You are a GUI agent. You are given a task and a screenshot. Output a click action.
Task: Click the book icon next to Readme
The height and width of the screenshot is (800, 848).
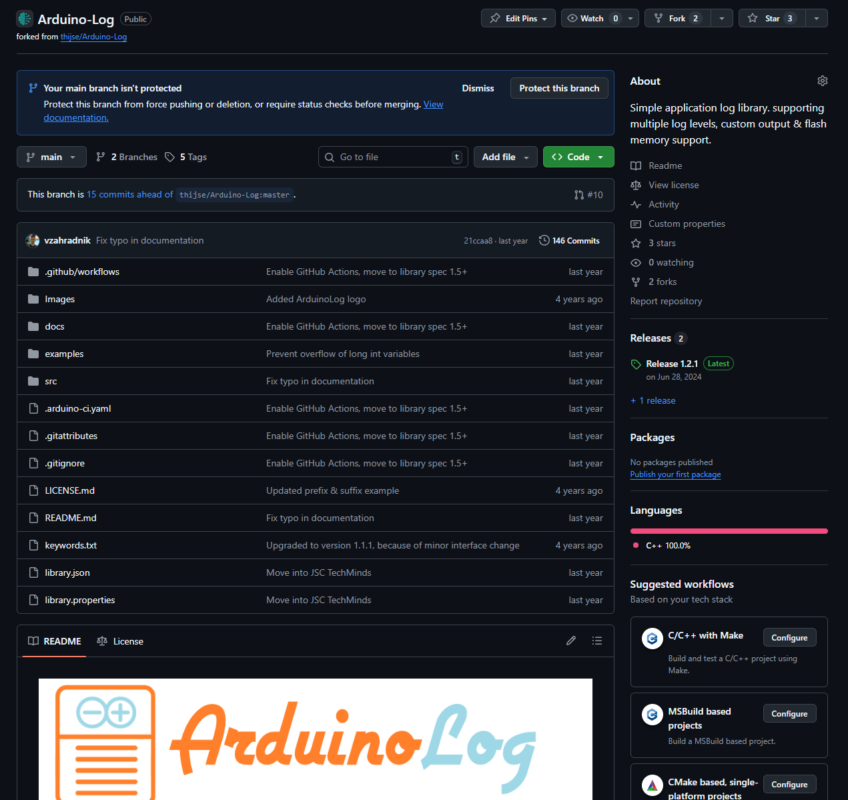point(636,165)
